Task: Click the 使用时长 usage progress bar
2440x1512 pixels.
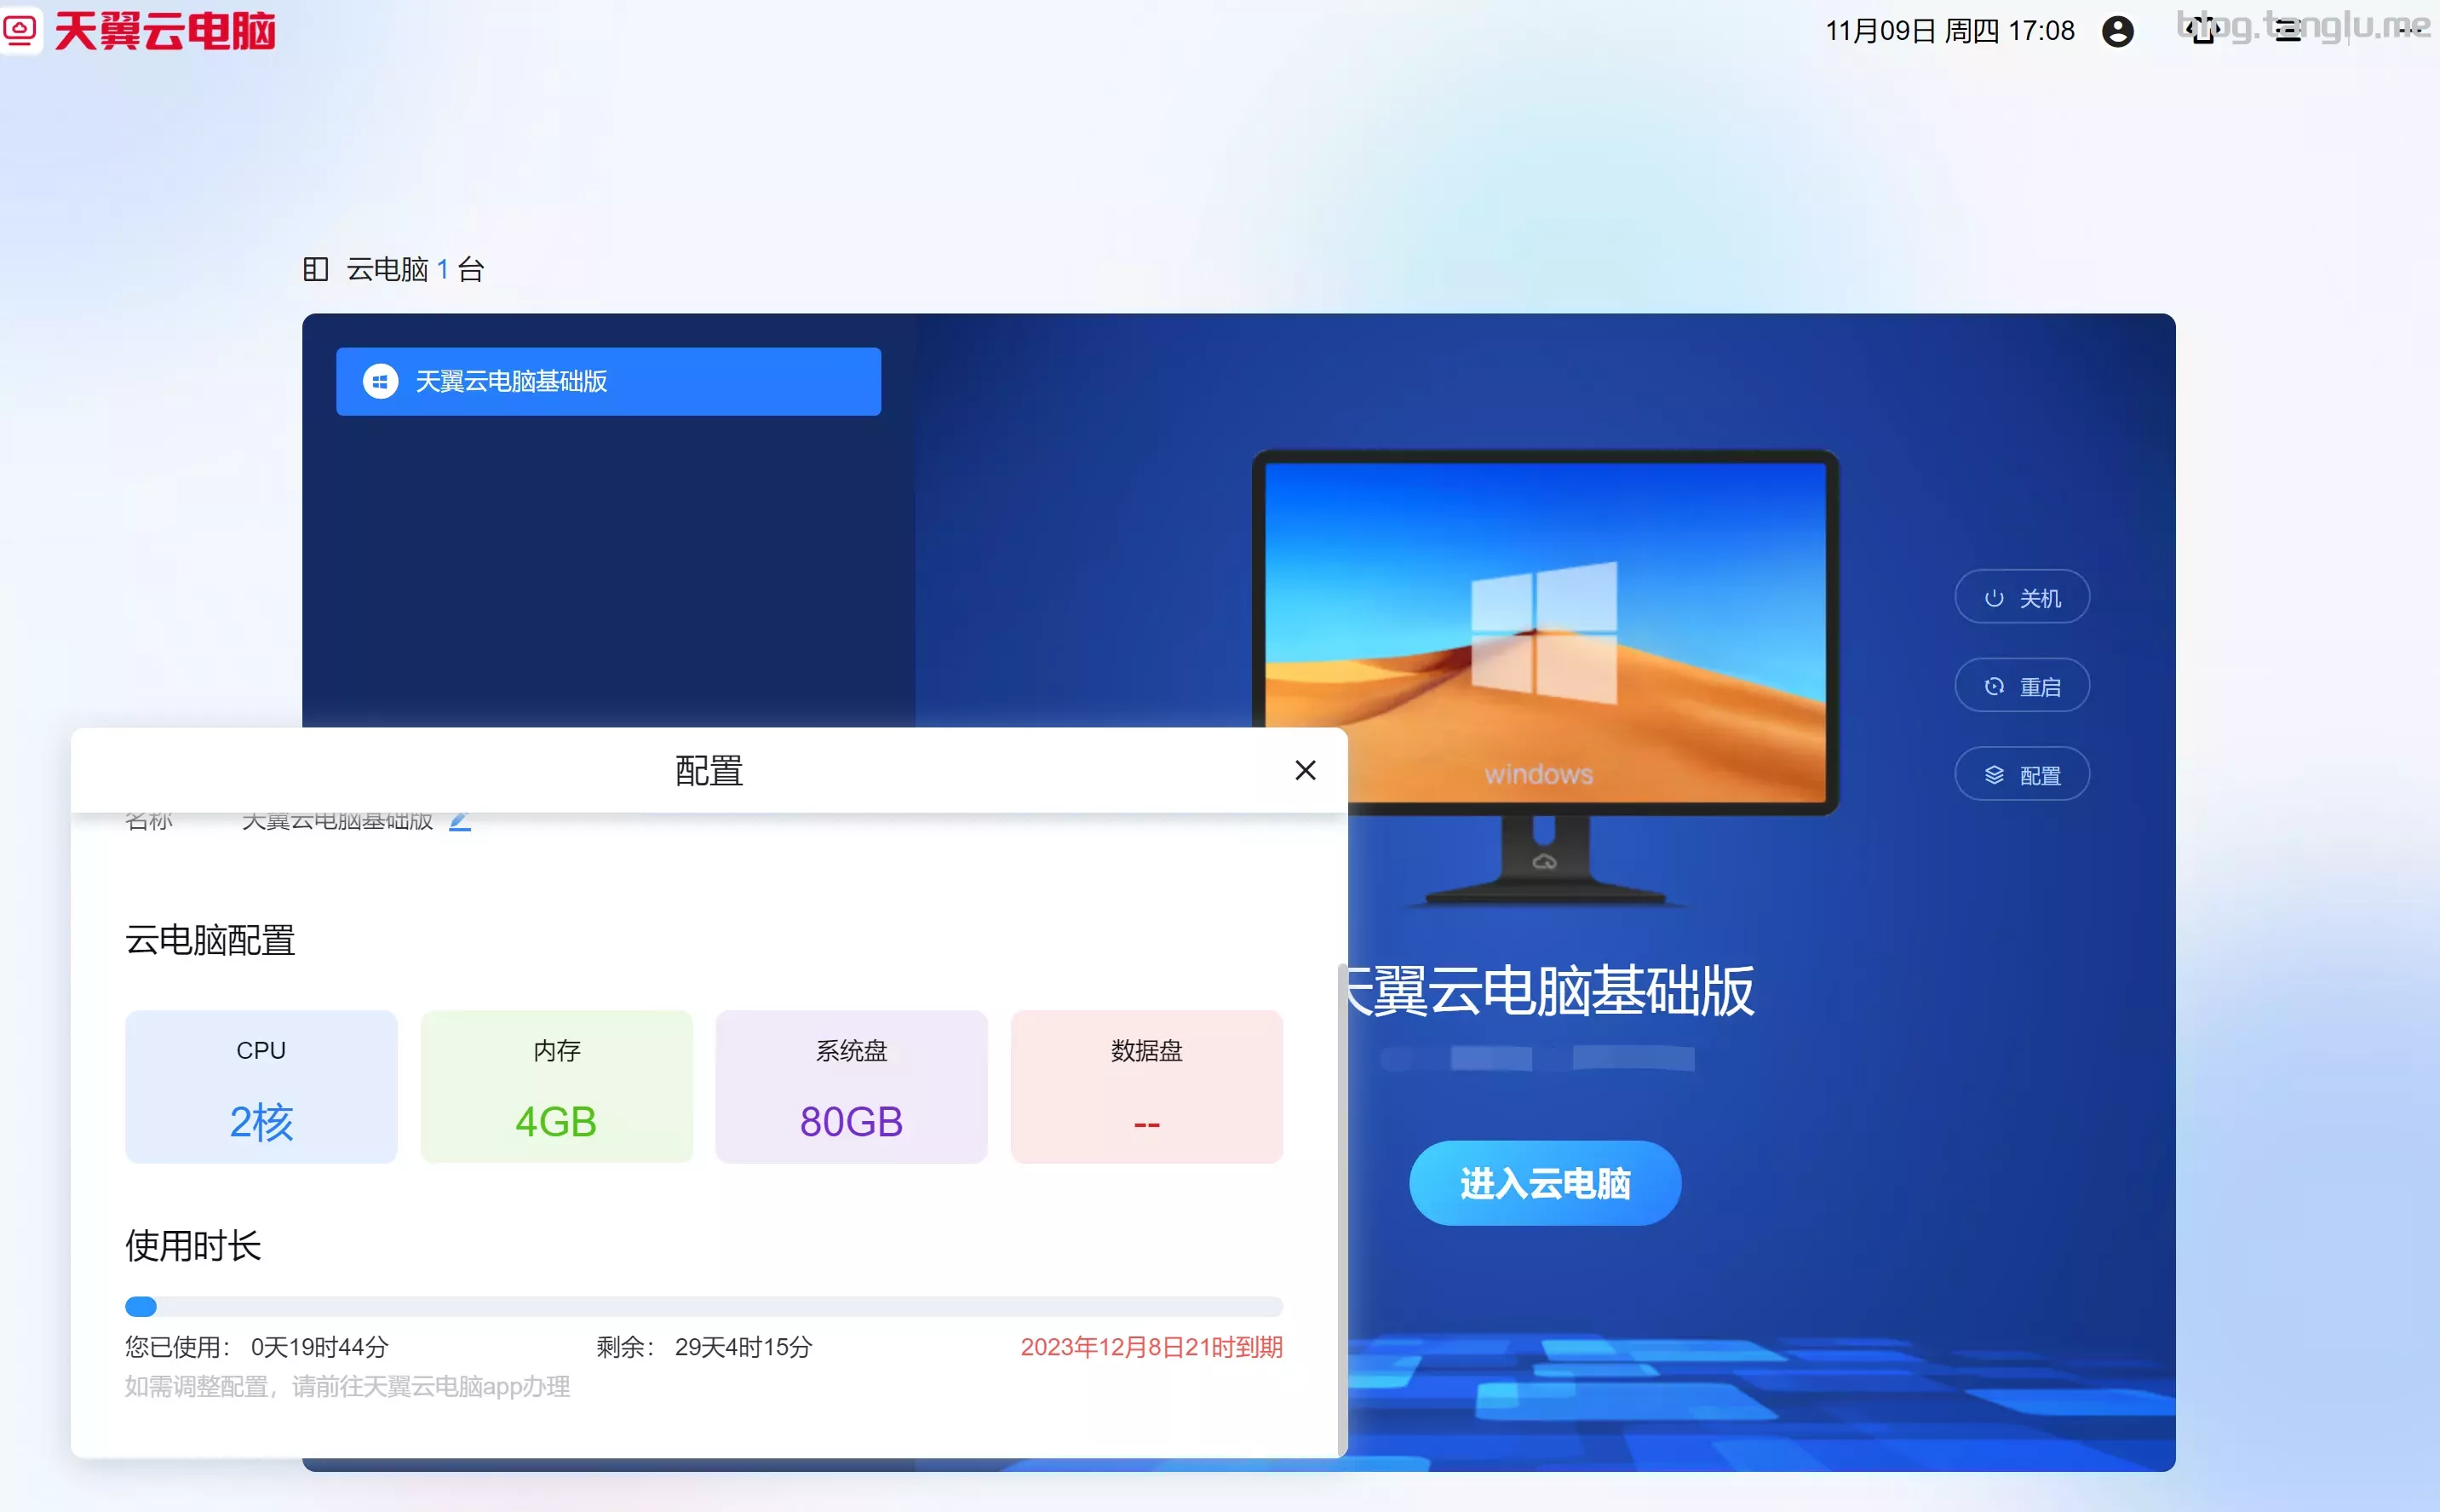Action: point(703,1306)
